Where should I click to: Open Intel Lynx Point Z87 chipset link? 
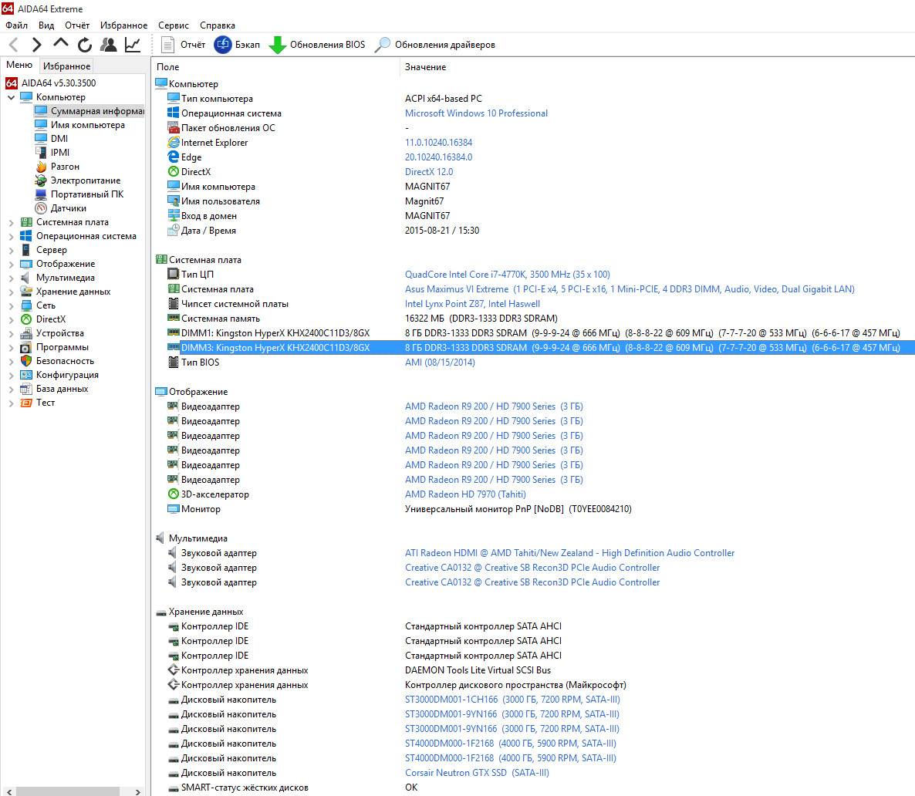473,303
